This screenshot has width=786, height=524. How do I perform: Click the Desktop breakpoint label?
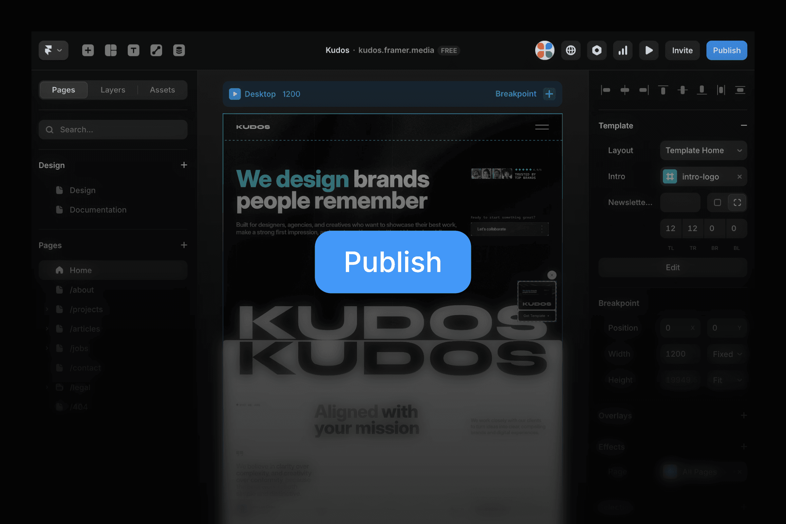click(x=260, y=94)
